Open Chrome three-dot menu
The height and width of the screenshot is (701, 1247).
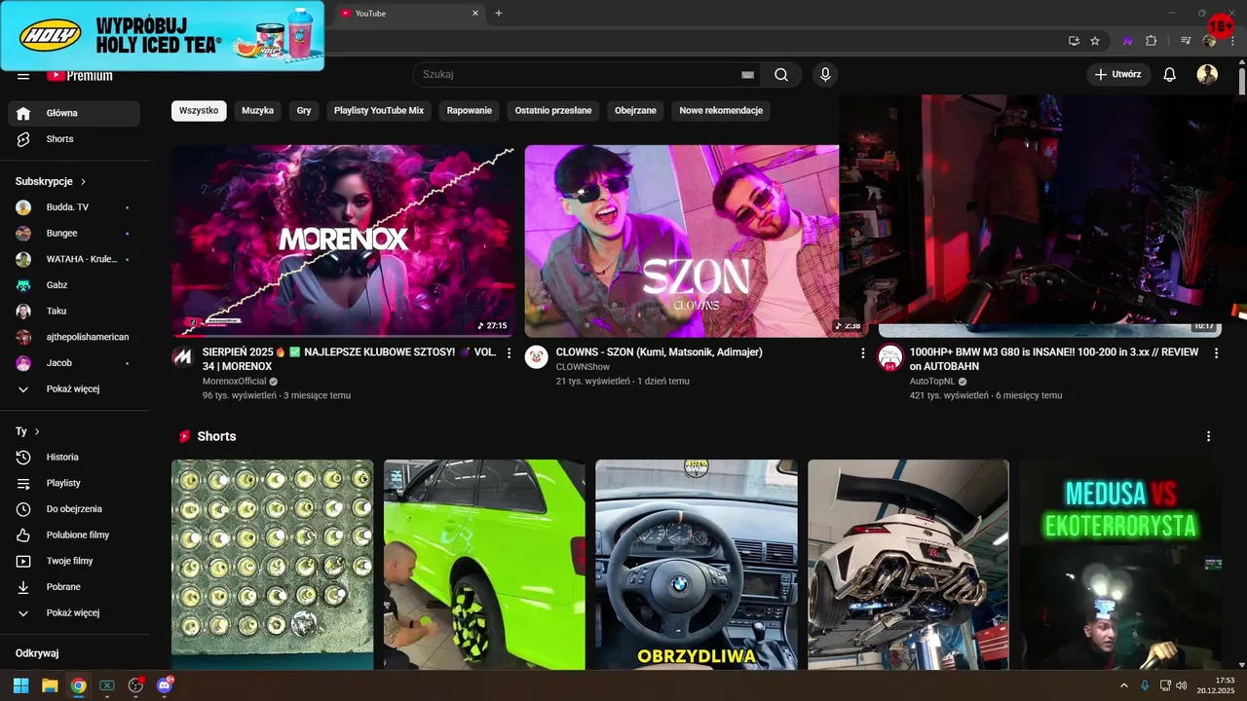pyautogui.click(x=1233, y=41)
